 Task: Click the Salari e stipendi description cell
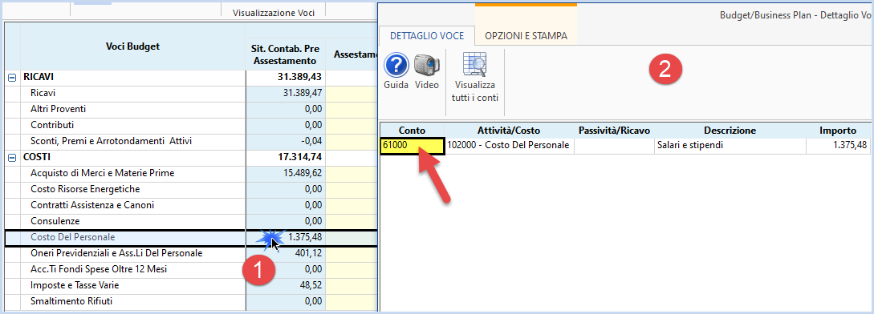pyautogui.click(x=730, y=146)
